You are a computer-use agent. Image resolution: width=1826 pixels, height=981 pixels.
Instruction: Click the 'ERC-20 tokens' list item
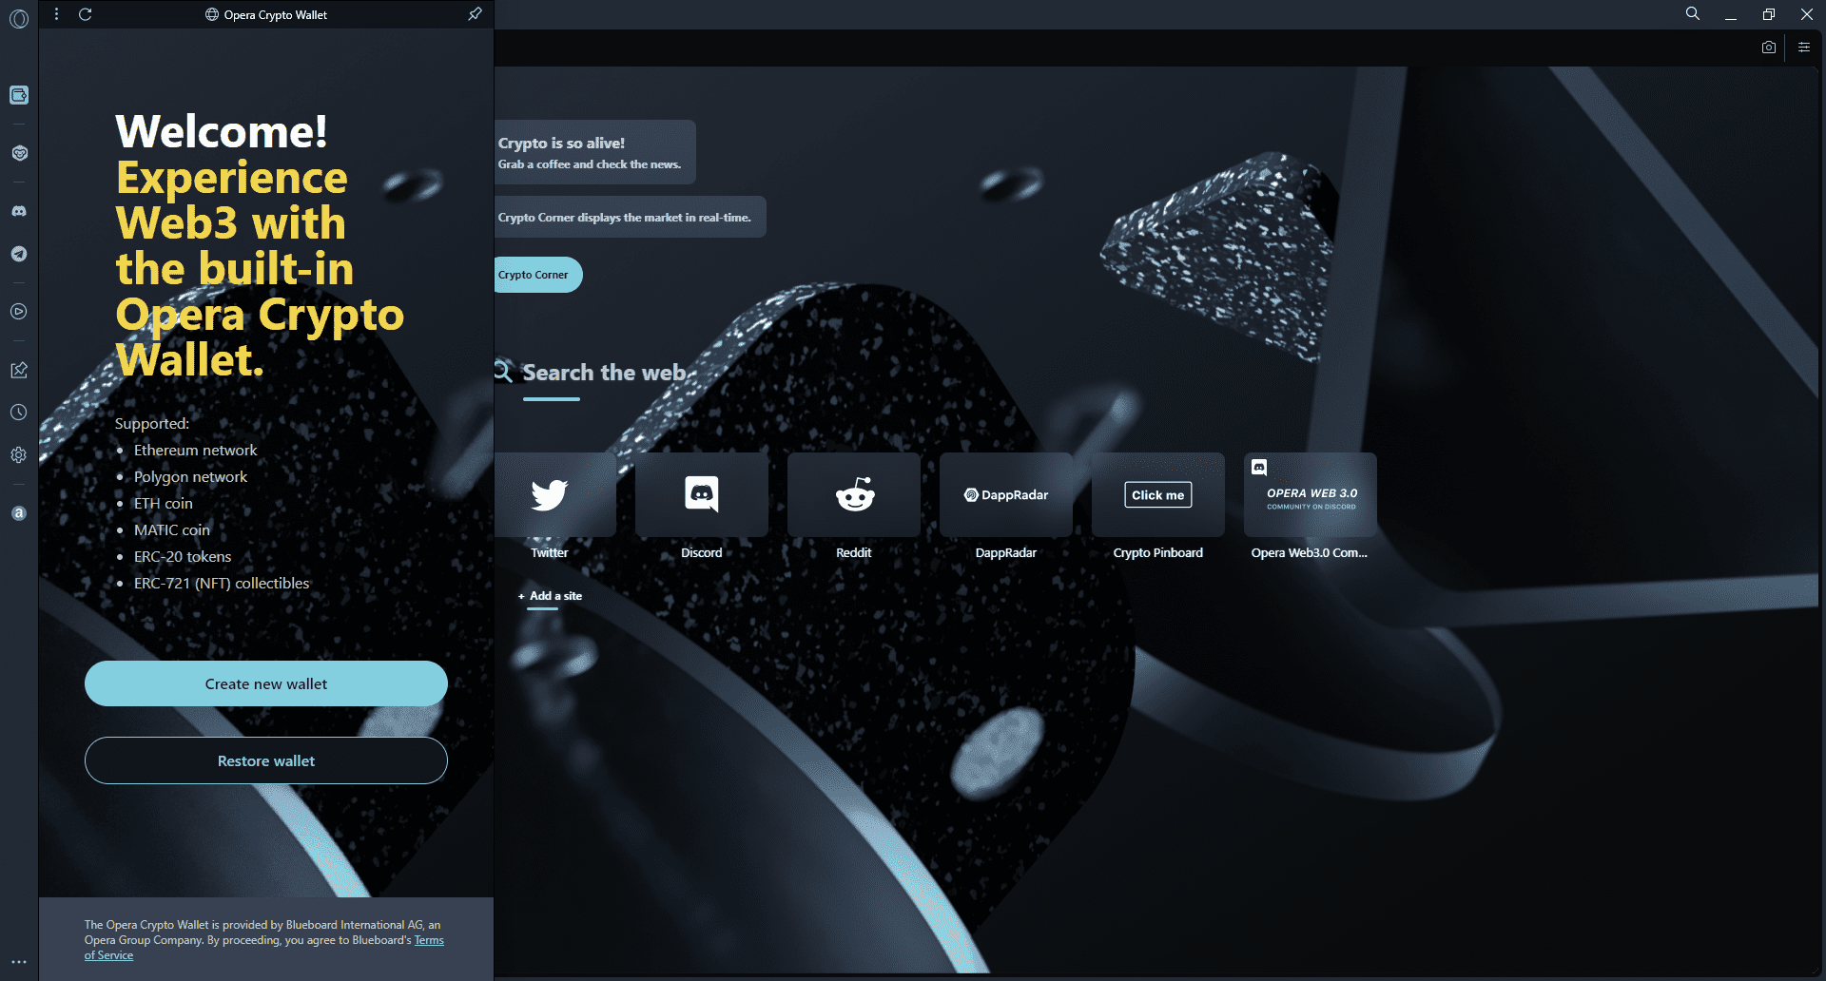(183, 556)
